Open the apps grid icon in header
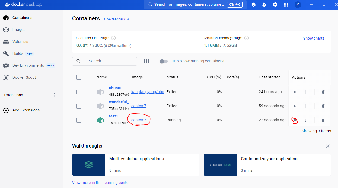 (x=286, y=5)
